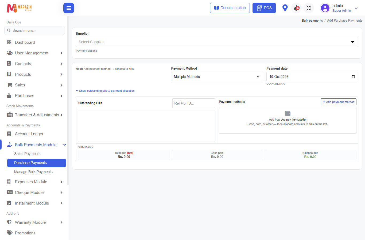
Task: Expand the Warranty Module submenu
Action: (x=61, y=222)
